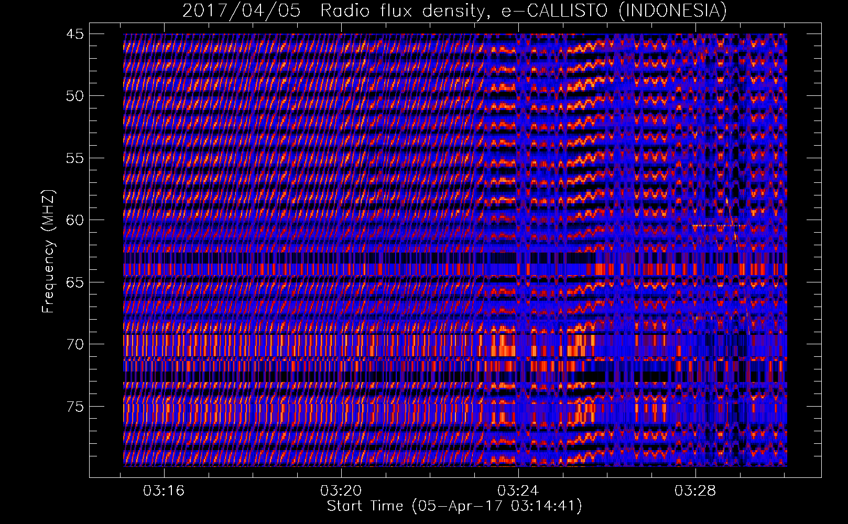Click the 'Frequency (MHZ)' axis label

coord(48,252)
